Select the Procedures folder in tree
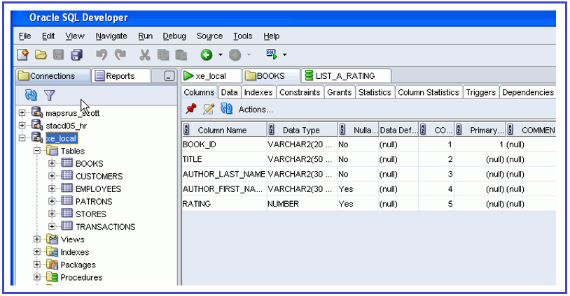Screen dimensions: 570x296 (x=81, y=277)
